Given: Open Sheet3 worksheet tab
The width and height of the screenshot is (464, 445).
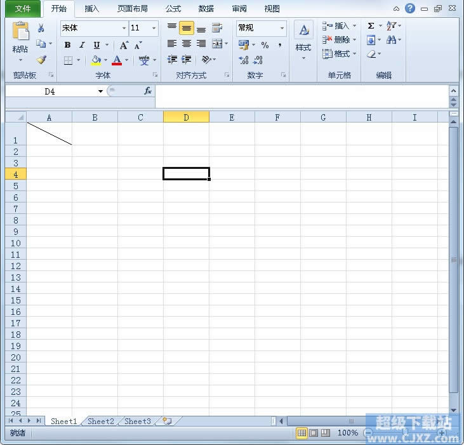Looking at the screenshot, I should pos(138,421).
